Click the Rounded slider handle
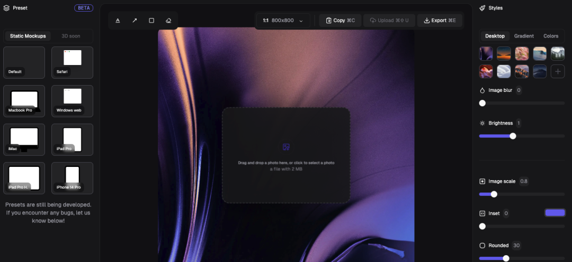Viewport: 572px width, 262px height. (x=506, y=258)
